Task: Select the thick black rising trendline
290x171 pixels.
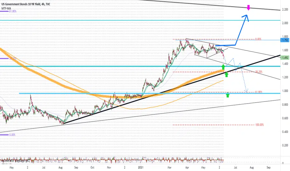Action: point(172,89)
